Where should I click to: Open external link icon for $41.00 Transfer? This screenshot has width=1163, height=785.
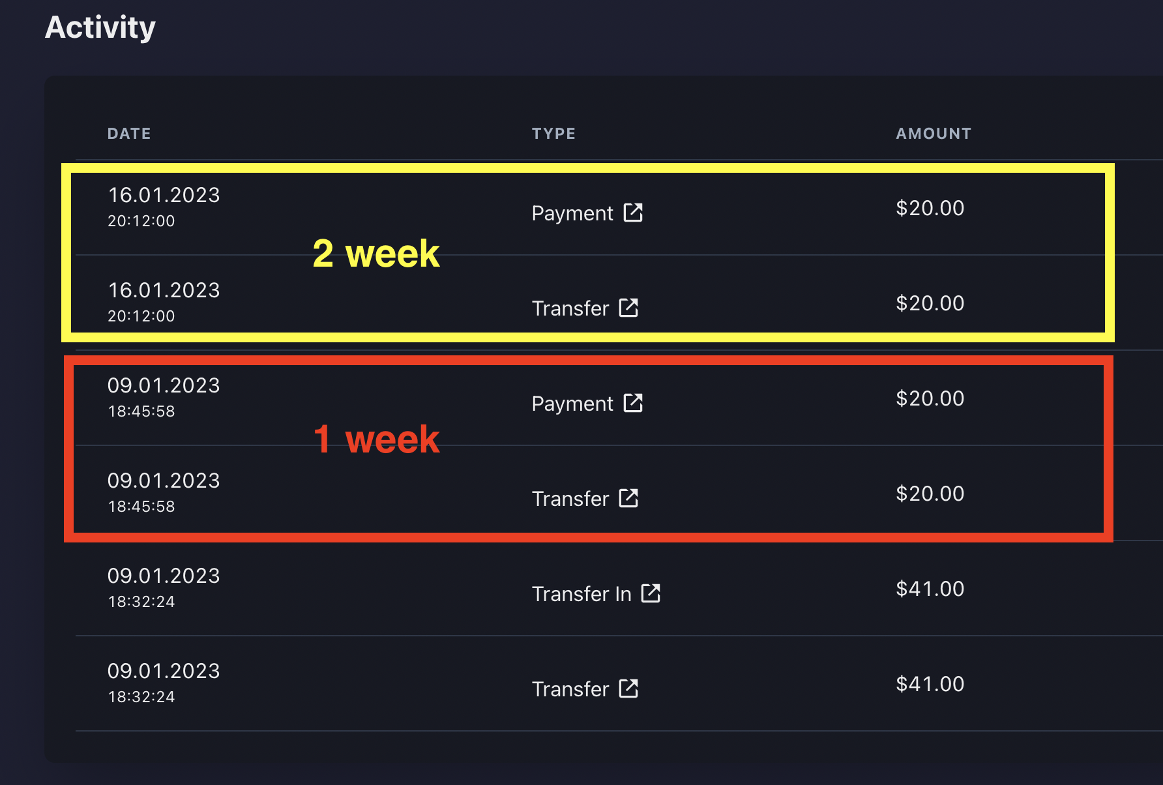click(628, 689)
